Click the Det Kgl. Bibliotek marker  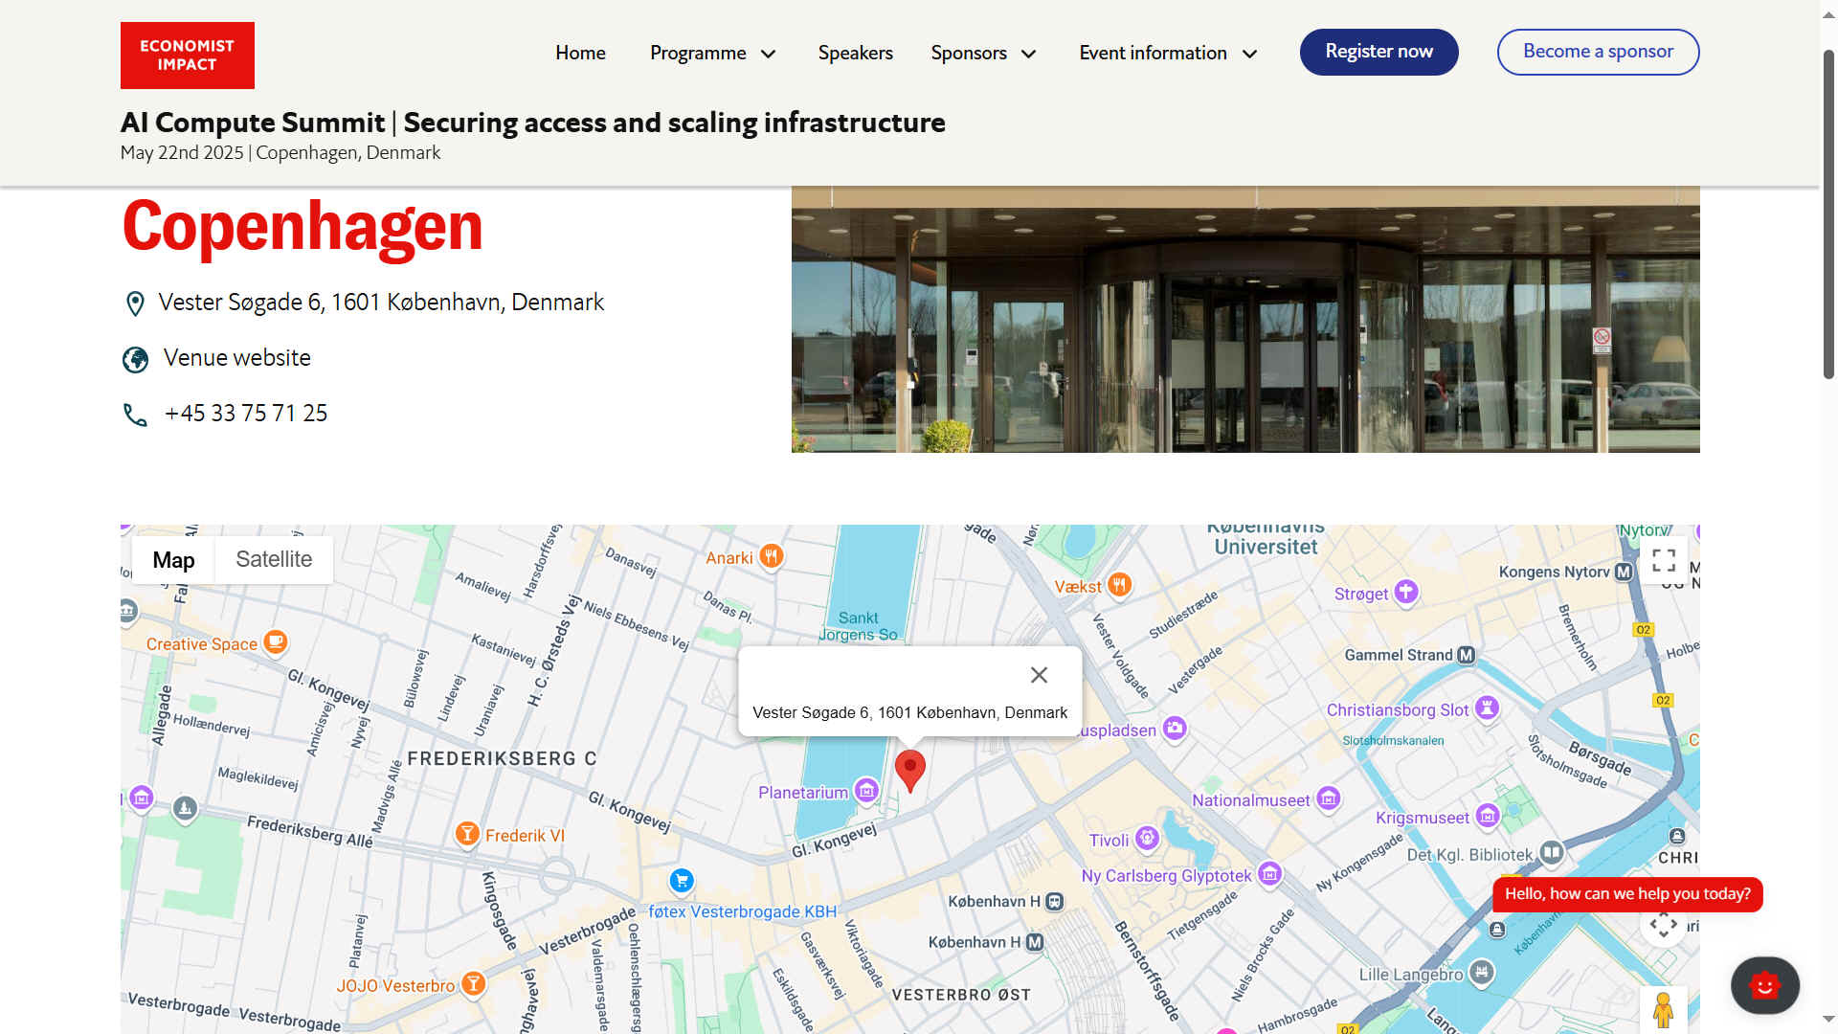click(1551, 852)
